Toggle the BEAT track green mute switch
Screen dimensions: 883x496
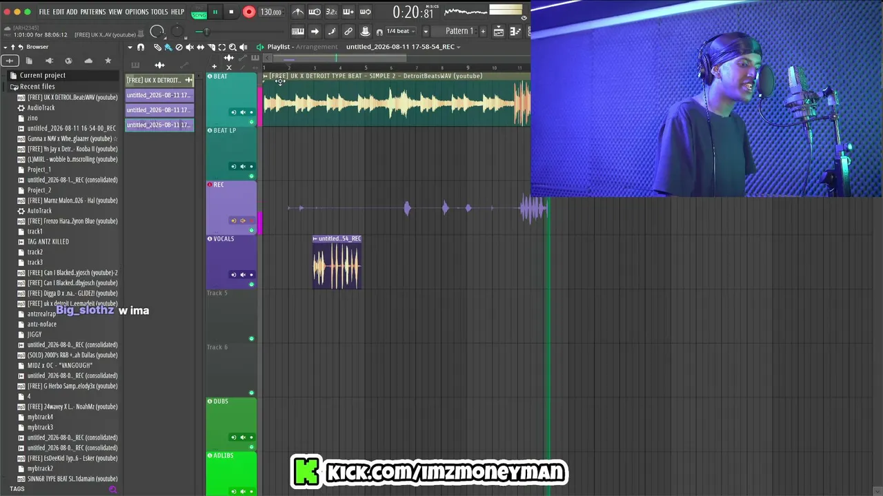click(x=251, y=122)
